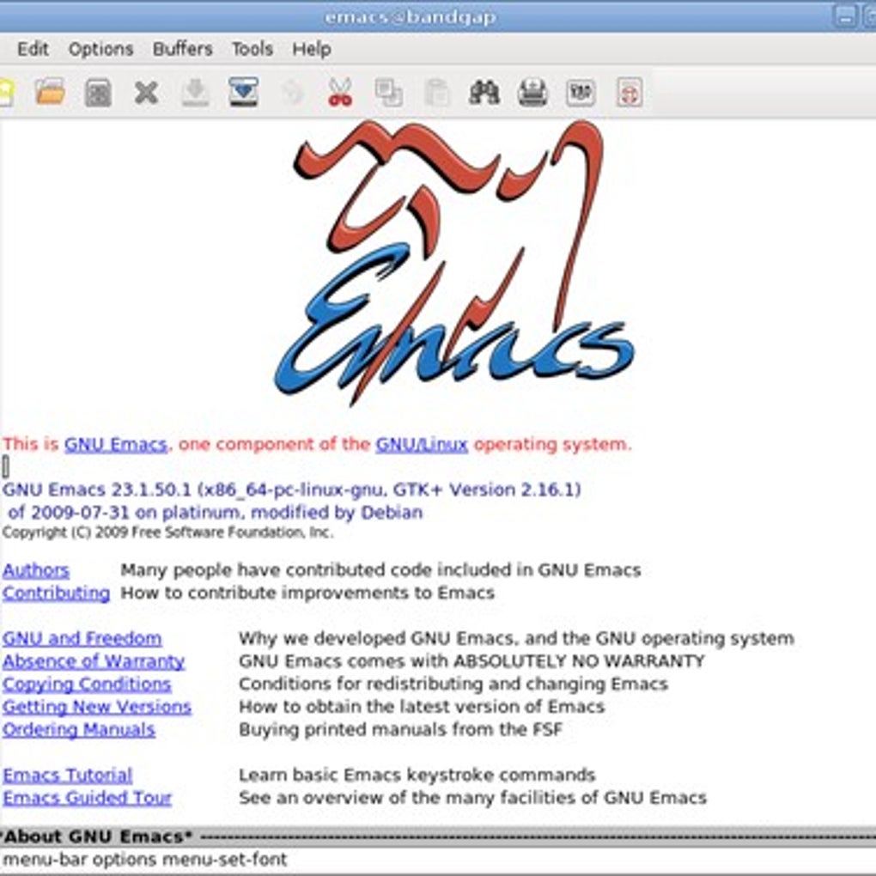
Task: Open the Buffers menu
Action: [183, 49]
